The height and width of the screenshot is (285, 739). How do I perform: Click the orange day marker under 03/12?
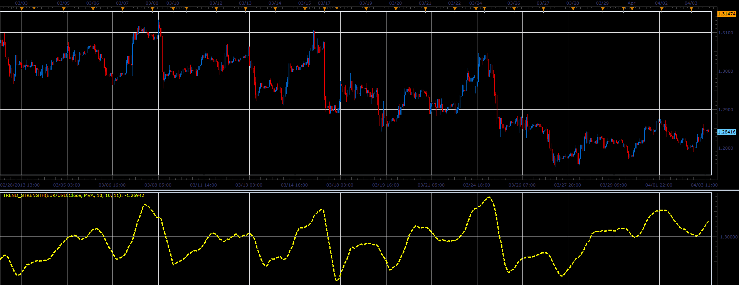tap(216, 8)
